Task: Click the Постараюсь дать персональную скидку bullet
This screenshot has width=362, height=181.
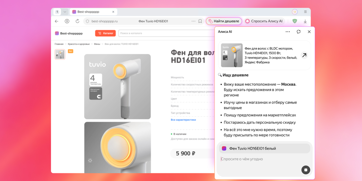Action: (x=260, y=122)
